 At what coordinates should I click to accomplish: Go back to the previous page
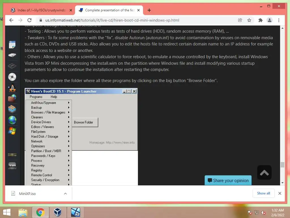coord(11,20)
